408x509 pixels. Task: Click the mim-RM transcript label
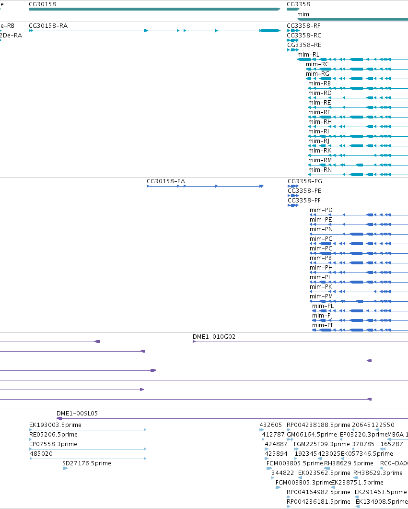tap(320, 160)
